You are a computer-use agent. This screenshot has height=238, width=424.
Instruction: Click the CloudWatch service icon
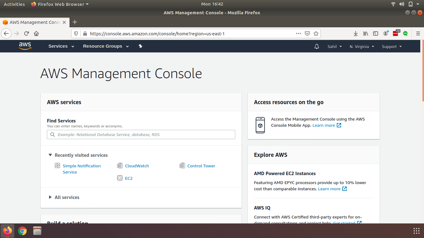point(120,165)
